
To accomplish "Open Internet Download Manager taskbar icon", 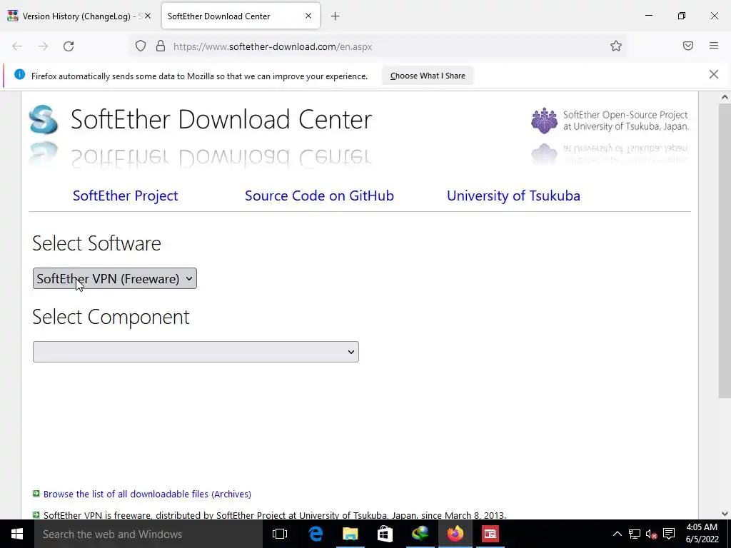I will coord(420,534).
